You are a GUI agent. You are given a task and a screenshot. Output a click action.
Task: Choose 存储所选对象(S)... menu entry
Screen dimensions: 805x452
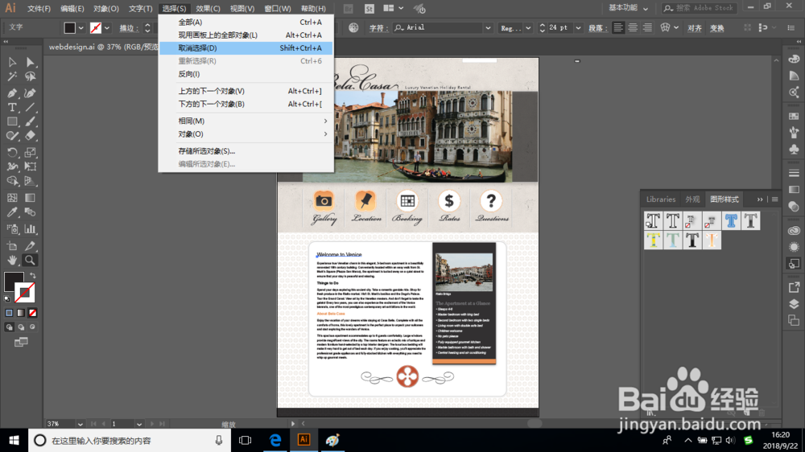[x=246, y=151]
